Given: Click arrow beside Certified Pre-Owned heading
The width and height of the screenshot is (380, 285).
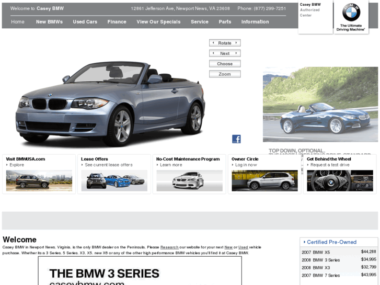Looking at the screenshot, I should pos(304,242).
